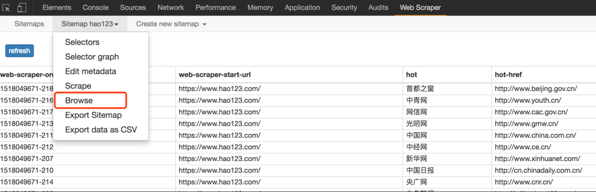Viewport: 596px width, 192px height.
Task: Go to the Sitemaps tab
Action: 29,24
